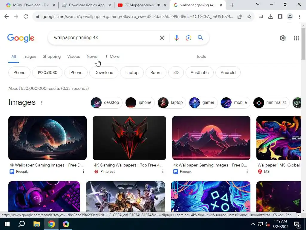Clear search box with X icon
The width and height of the screenshot is (306, 230).
coord(162,38)
